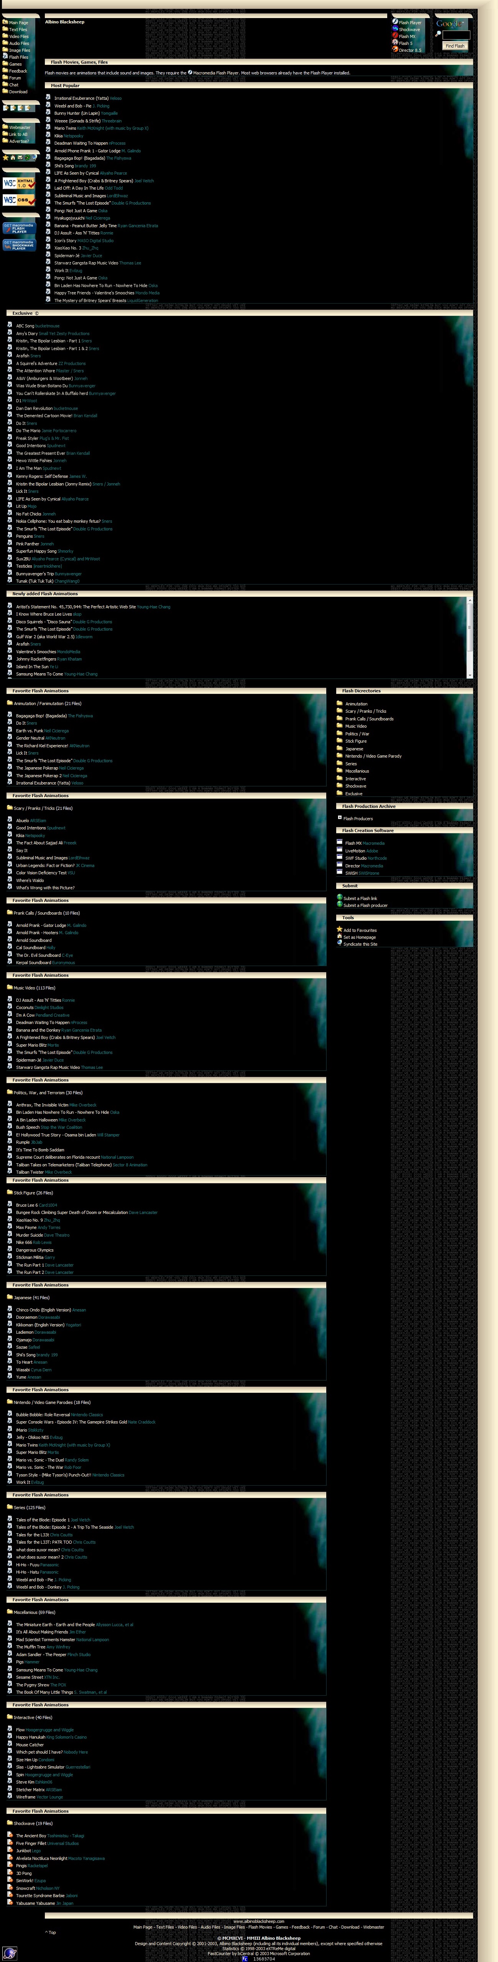The height and width of the screenshot is (1962, 498).
Task: Open Advertise? in the left sidebar
Action: click(x=19, y=141)
